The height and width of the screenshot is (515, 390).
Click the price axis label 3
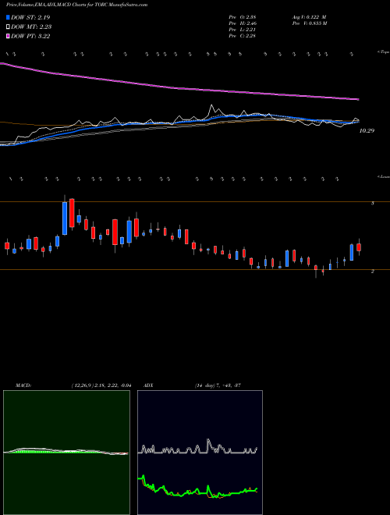pos(372,204)
